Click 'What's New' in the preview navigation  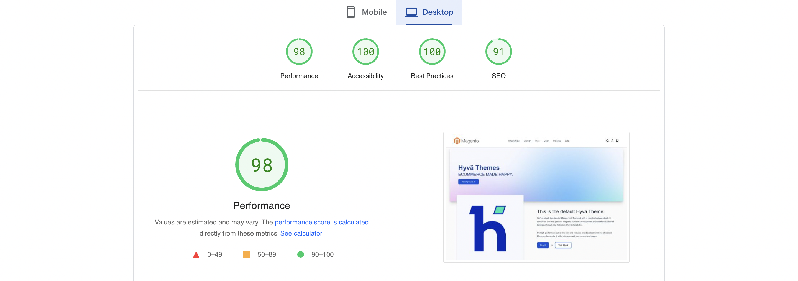[x=514, y=141]
